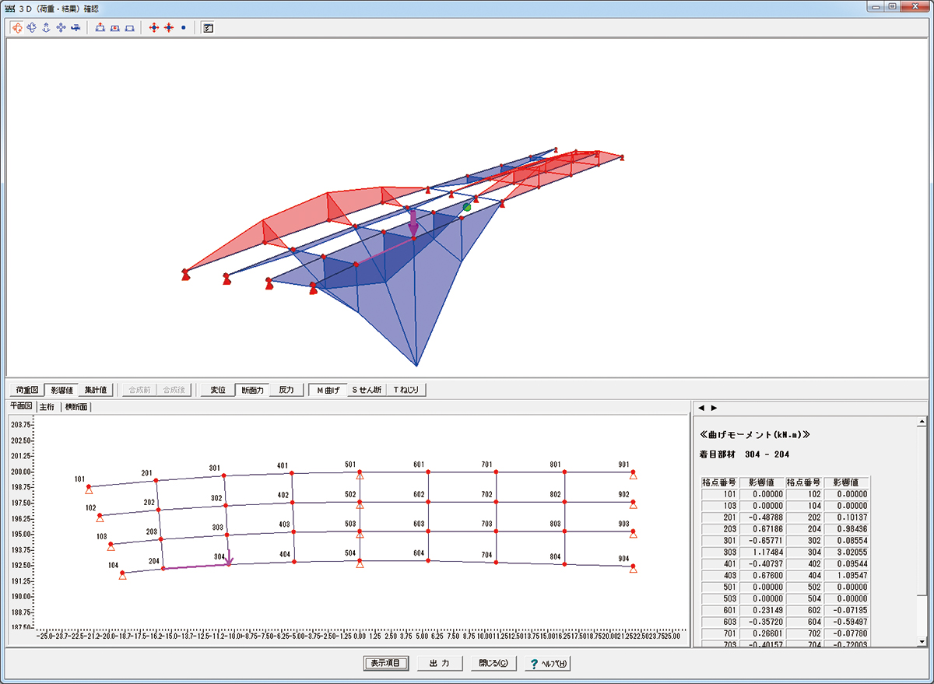Switch to the 横断面 tab
Screen dimensions: 934x684
[x=76, y=407]
